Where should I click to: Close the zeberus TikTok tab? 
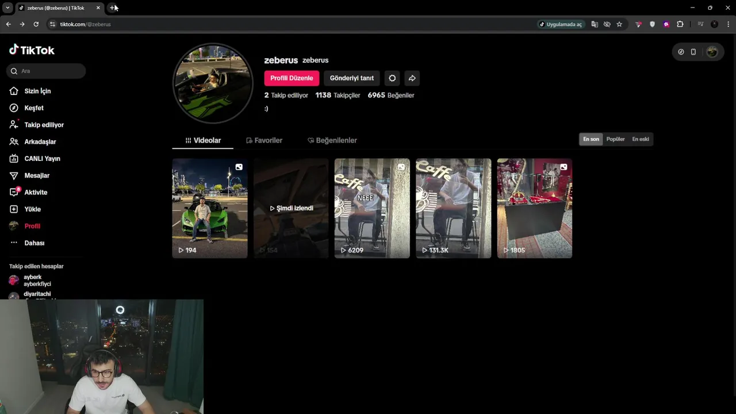tap(98, 7)
